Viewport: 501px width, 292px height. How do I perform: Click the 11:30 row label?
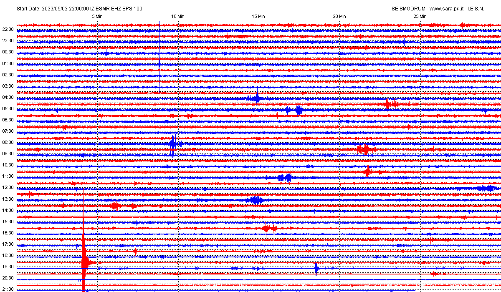click(x=8, y=176)
